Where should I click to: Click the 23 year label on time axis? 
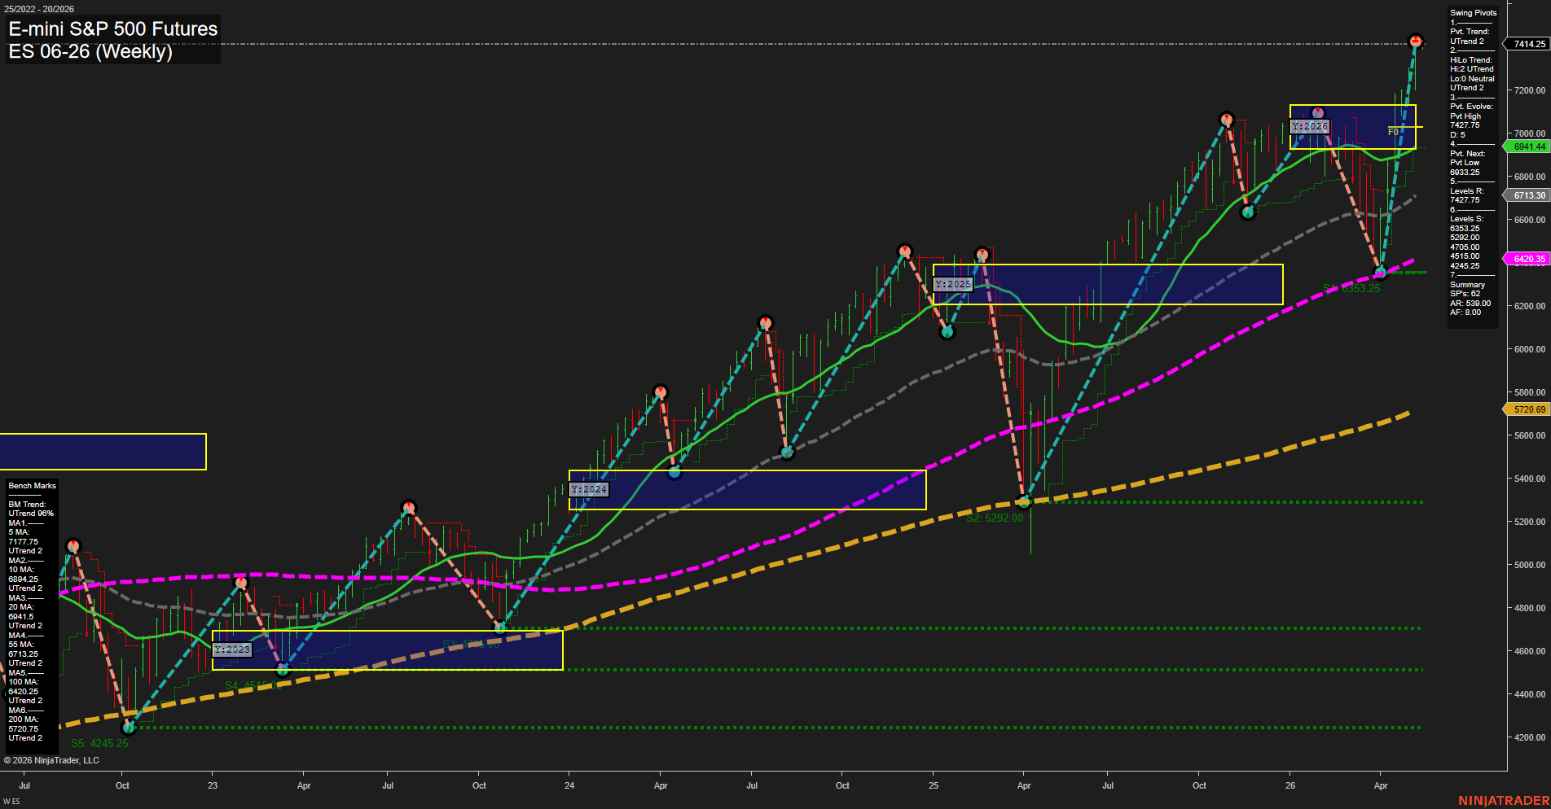(x=213, y=785)
